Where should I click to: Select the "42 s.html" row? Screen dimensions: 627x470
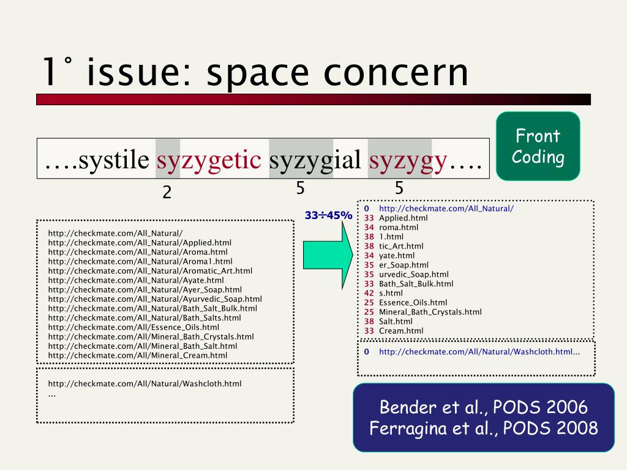[x=383, y=293]
